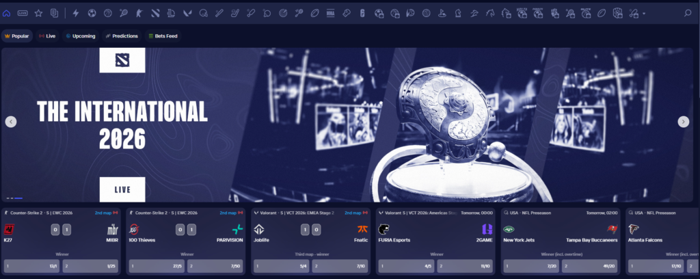Open the LIVE icon in top bar
This screenshot has width=700, height=279.
pos(23,14)
